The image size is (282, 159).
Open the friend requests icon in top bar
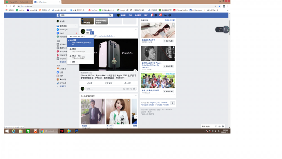(x=152, y=15)
